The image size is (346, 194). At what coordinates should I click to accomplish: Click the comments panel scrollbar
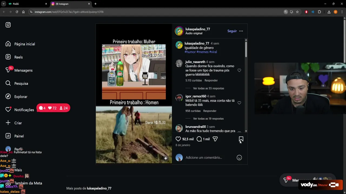(246, 49)
